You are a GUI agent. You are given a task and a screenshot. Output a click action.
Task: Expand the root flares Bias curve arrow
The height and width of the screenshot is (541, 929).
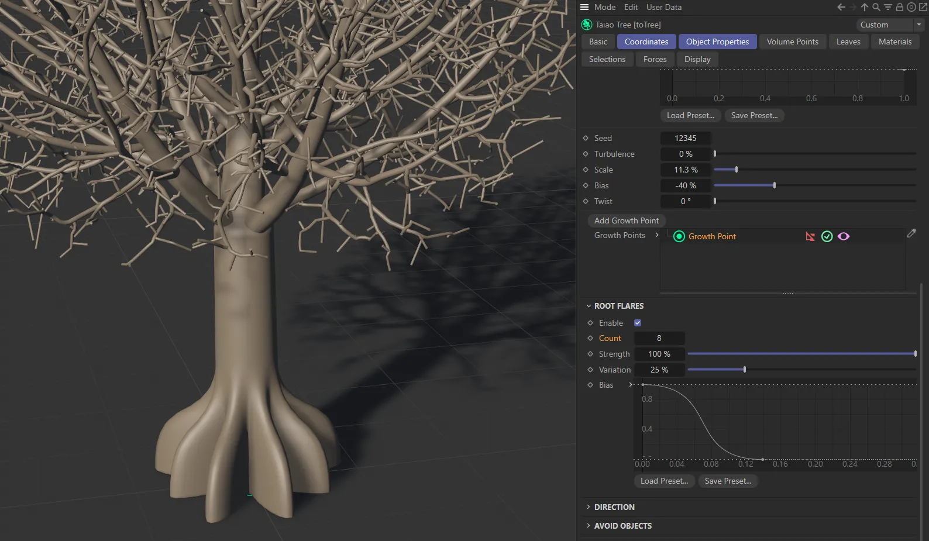pyautogui.click(x=631, y=385)
